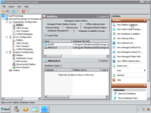
Task: Click the New Address List action
Action: pos(126,43)
